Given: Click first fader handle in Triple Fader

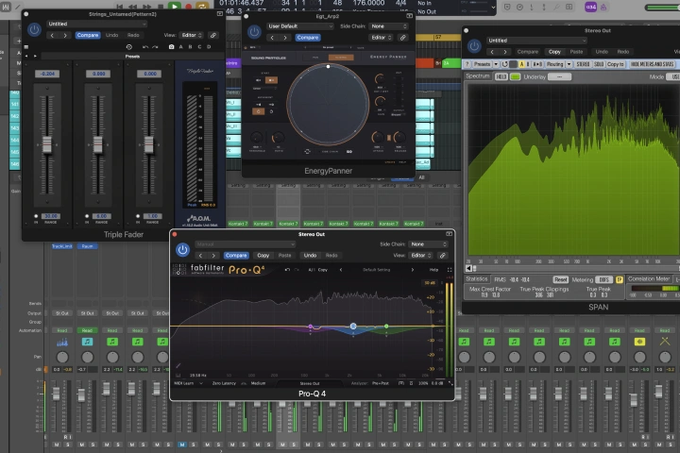Looking at the screenshot, I should pos(47,144).
